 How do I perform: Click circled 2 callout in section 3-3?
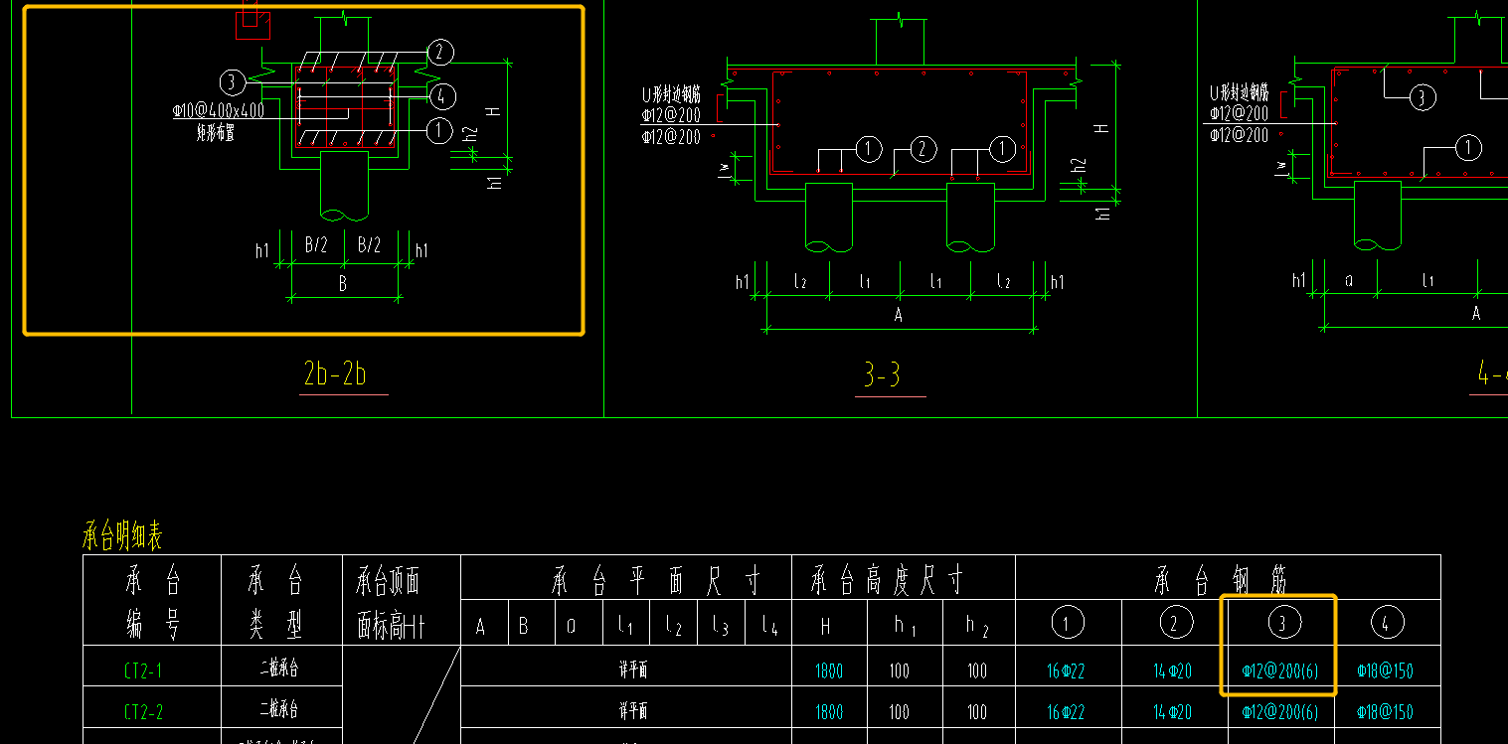point(923,150)
